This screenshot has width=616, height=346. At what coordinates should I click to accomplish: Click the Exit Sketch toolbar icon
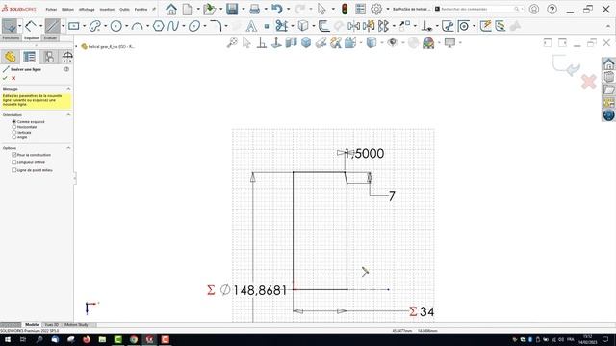point(9,26)
